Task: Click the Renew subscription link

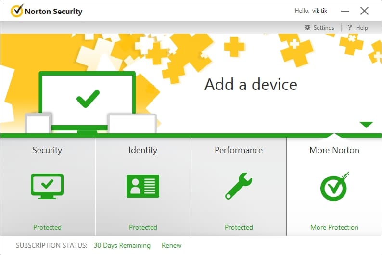Action: (171, 245)
